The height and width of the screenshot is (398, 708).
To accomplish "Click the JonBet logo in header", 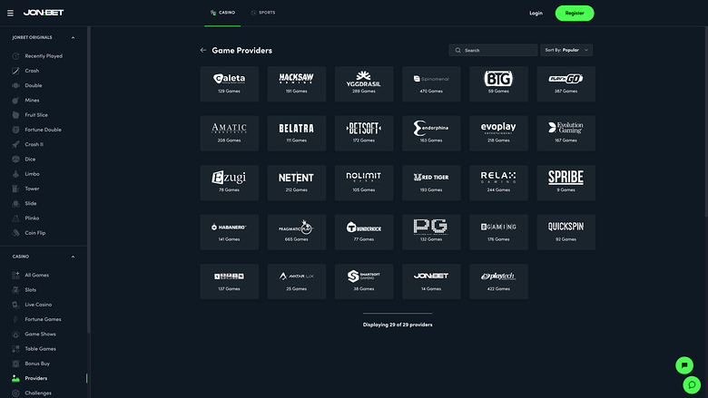I will 44,13.
